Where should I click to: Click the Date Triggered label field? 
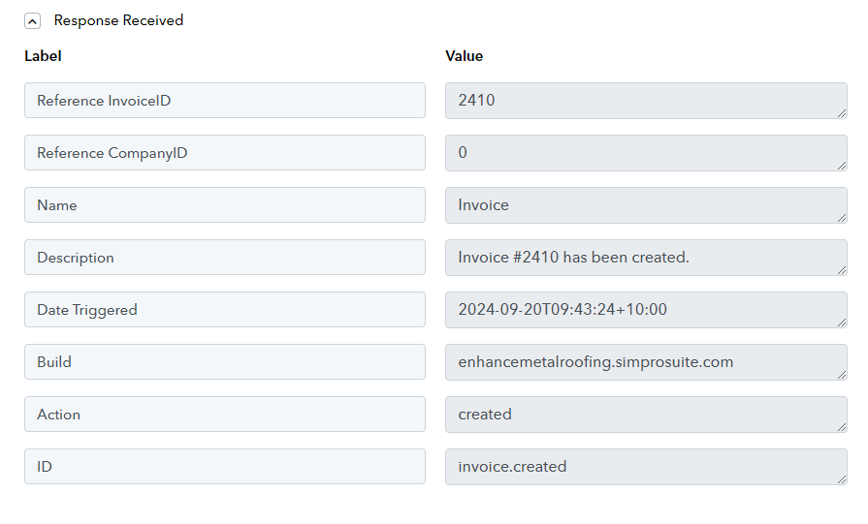tap(225, 310)
